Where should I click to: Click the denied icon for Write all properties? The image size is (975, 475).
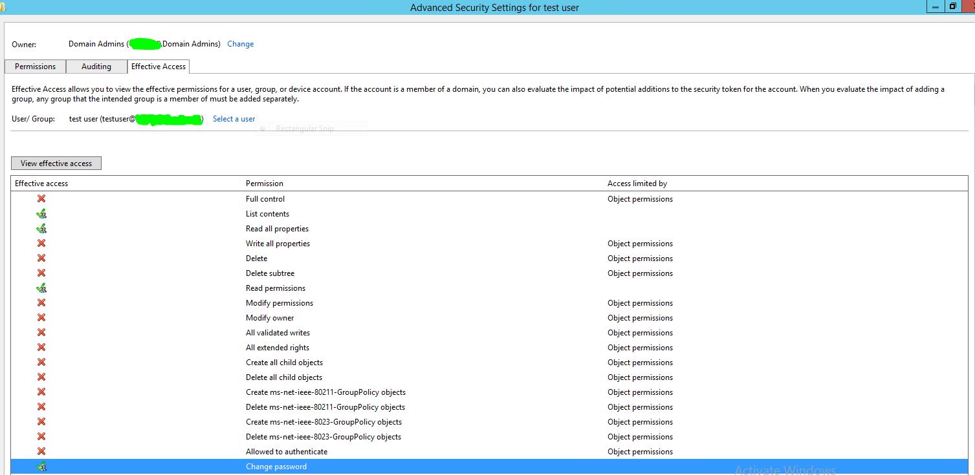coord(41,244)
